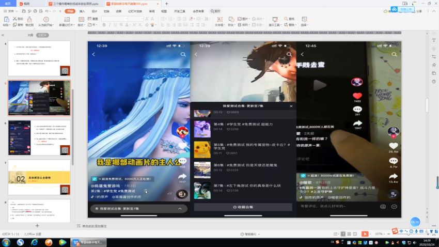
Task: Click the New Slide icon
Action: pos(67,19)
